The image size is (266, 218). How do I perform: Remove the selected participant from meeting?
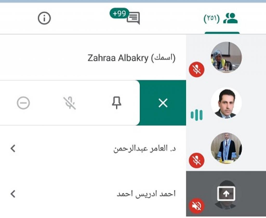23,103
